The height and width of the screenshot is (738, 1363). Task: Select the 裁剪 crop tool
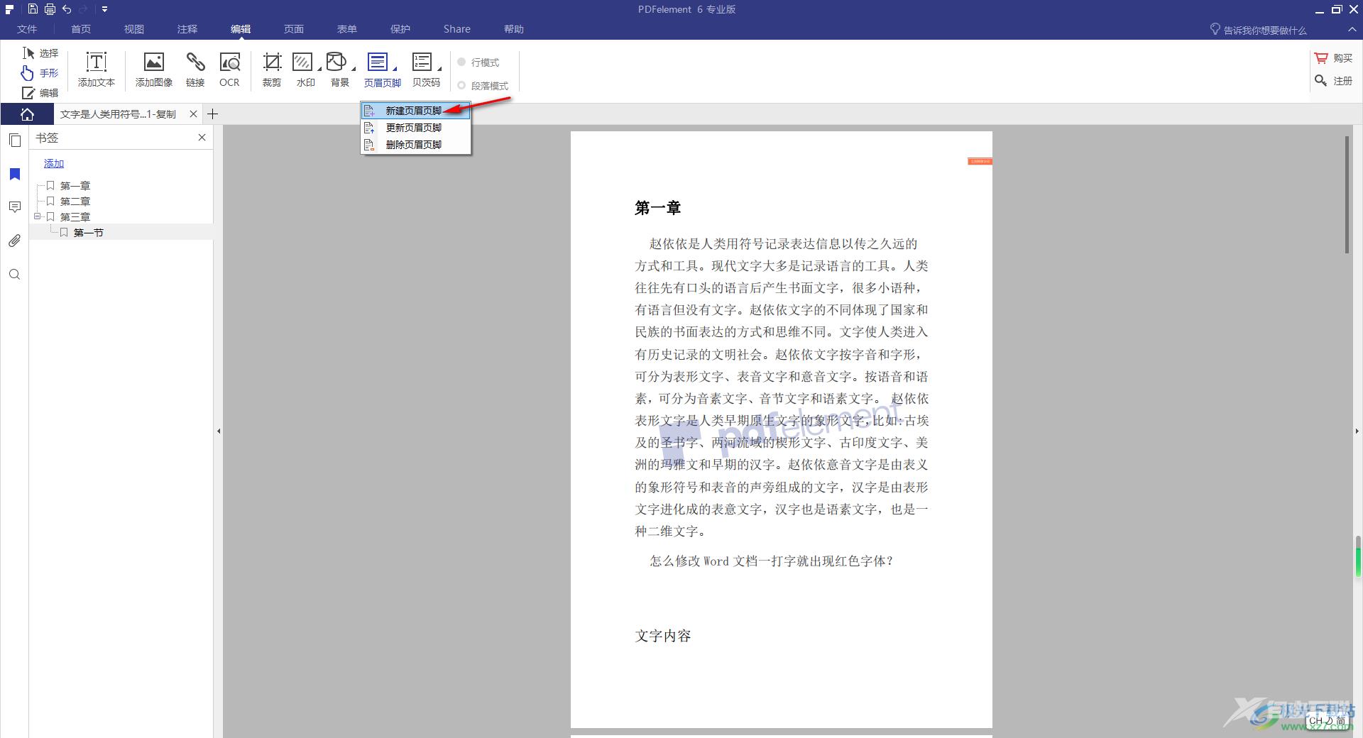272,70
